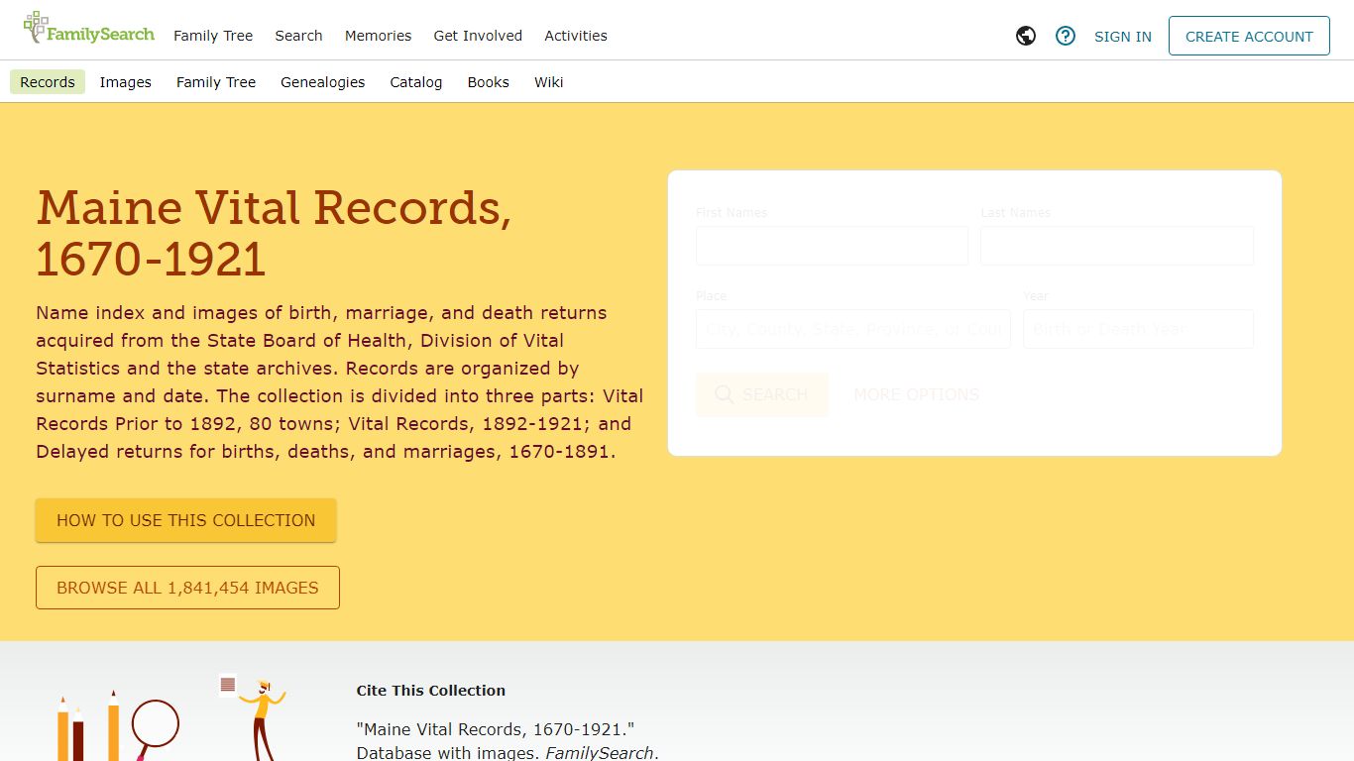Switch to the Family Tree sub-tab
Image resolution: width=1354 pixels, height=761 pixels.
coord(216,82)
